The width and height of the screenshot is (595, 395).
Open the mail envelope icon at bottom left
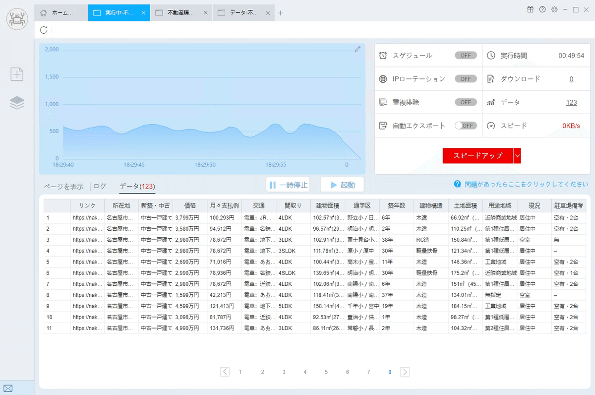click(x=8, y=388)
